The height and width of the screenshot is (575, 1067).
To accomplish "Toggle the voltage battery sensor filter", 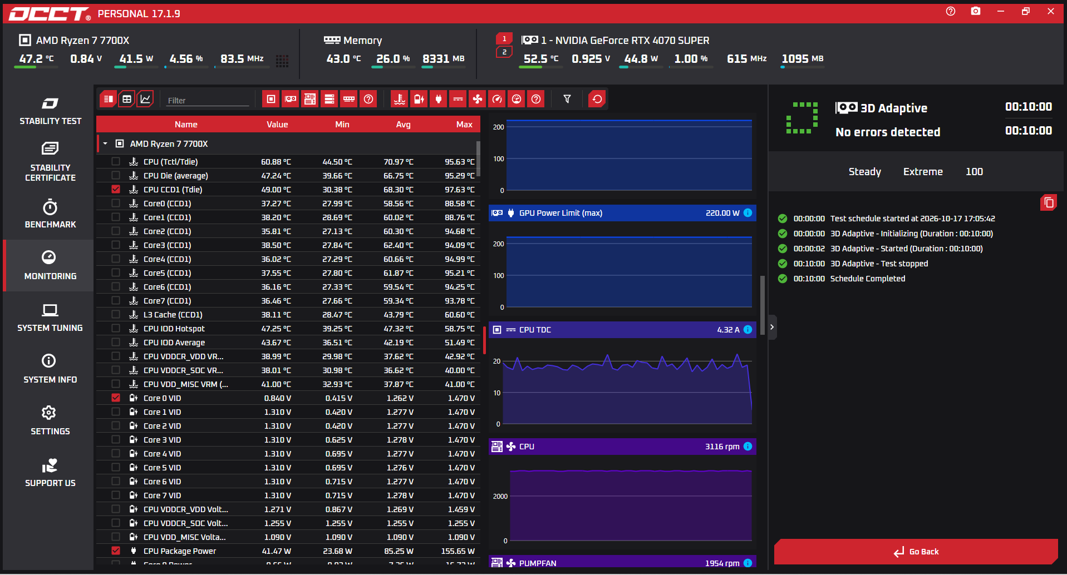I will pyautogui.click(x=419, y=99).
